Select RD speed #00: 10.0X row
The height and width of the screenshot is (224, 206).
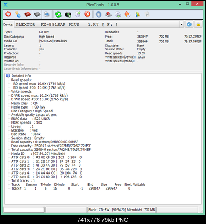[x=39, y=88]
